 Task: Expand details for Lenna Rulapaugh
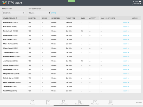coord(126,82)
